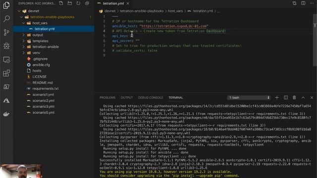Click the tetration.yml breadcrumb segment
Image resolution: width=317 pixels, height=178 pixels.
203,11
